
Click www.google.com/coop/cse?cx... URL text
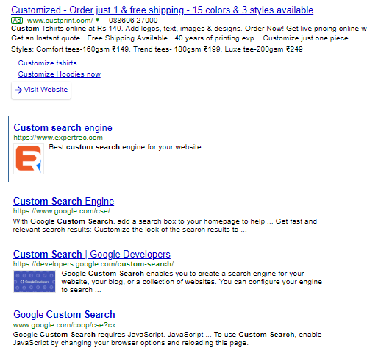(67, 325)
